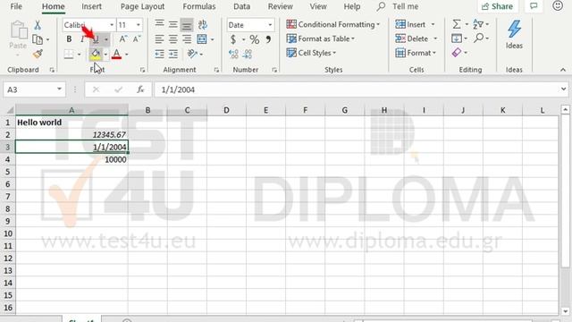
Task: Expand the formula bar chevron
Action: [x=564, y=89]
